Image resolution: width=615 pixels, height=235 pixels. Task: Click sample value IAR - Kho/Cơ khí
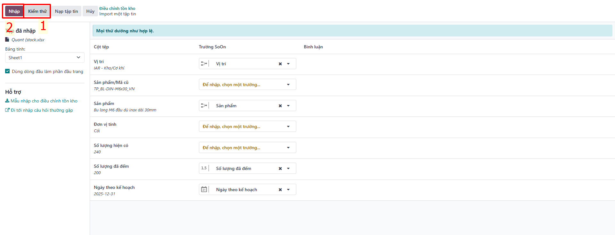tap(109, 68)
